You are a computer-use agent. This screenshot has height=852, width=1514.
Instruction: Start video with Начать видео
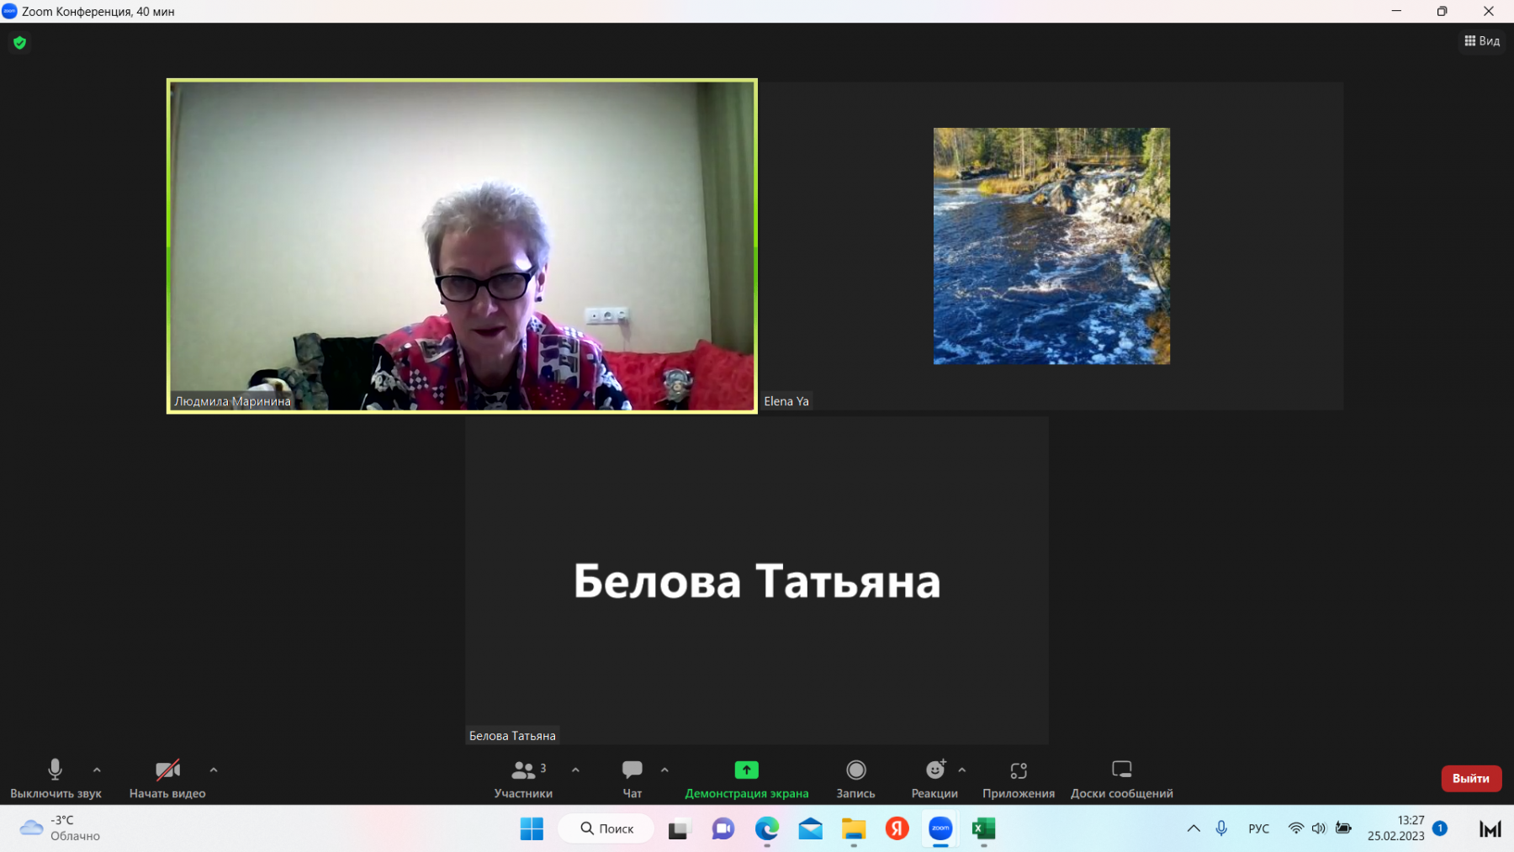point(167,779)
